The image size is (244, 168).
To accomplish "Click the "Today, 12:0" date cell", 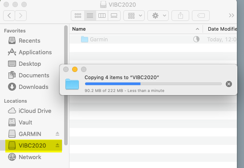I will pyautogui.click(x=222, y=40).
